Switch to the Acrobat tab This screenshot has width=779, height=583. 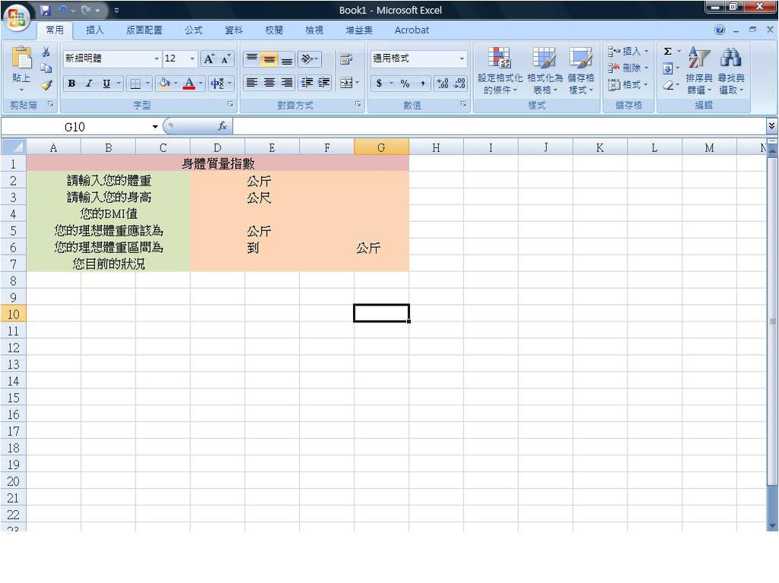412,30
